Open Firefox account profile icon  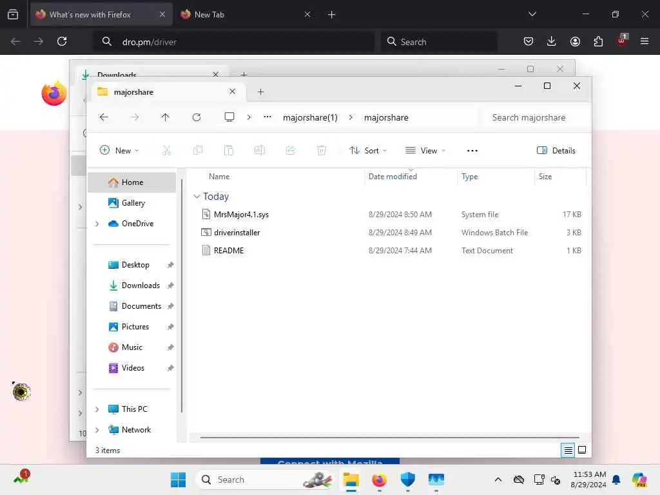click(575, 41)
